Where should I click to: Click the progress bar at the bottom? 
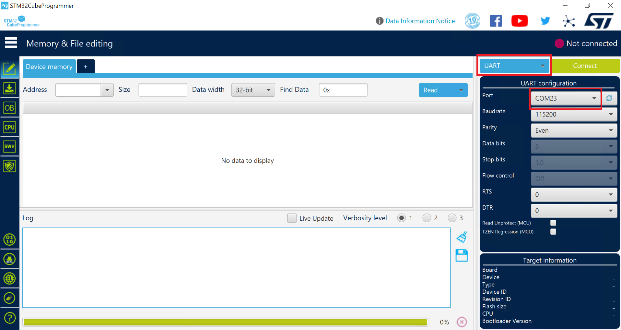[x=225, y=322]
